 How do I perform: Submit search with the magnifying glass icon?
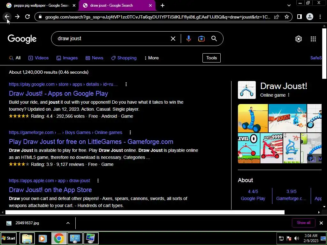[214, 39]
